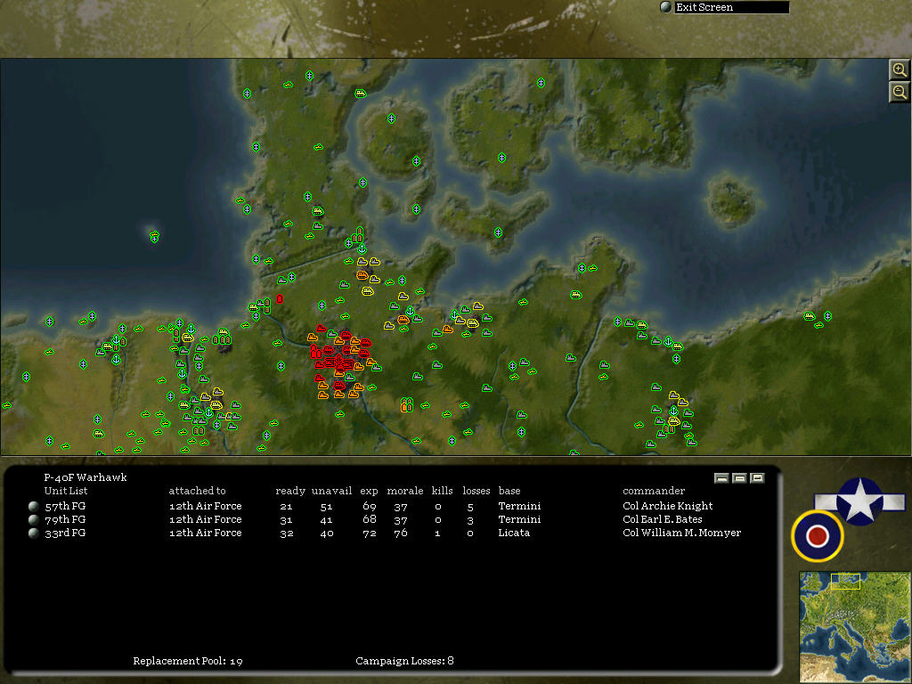Click 79th FG unavail value 41

click(x=326, y=520)
